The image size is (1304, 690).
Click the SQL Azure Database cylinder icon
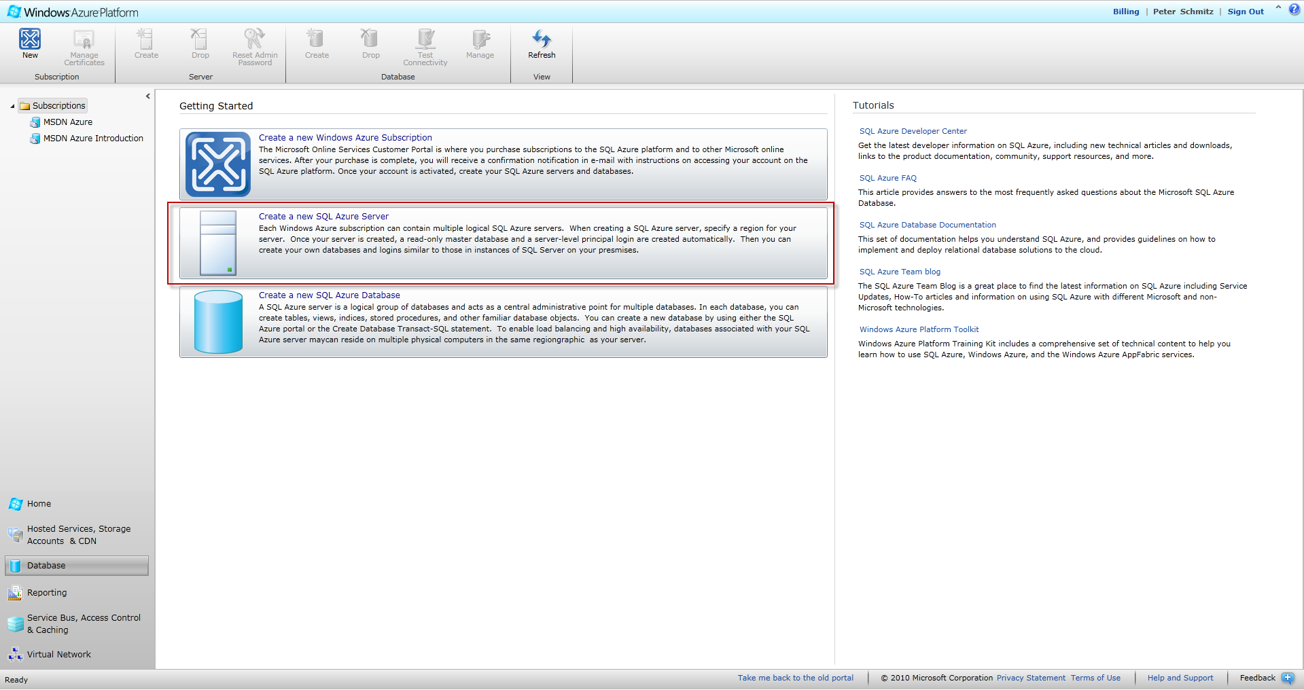[x=218, y=322]
